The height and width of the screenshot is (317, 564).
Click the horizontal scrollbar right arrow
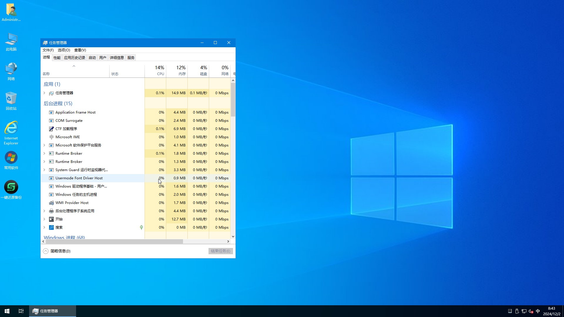pos(228,242)
